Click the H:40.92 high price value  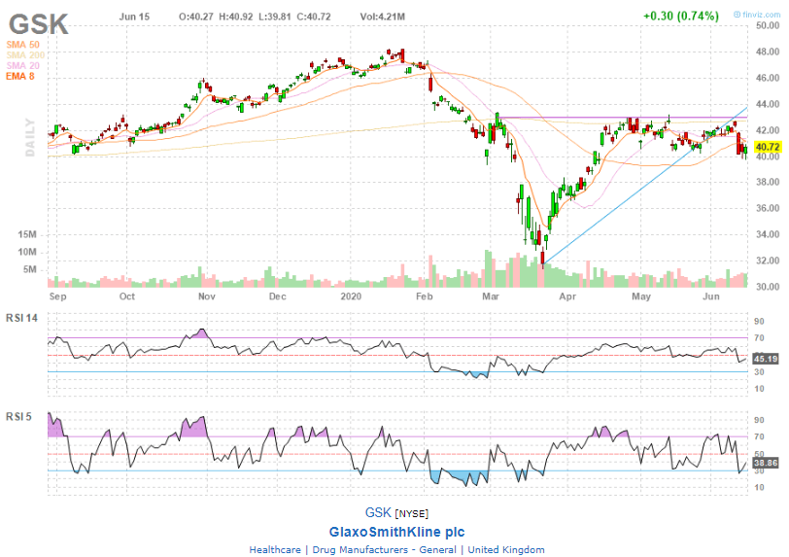pos(235,17)
